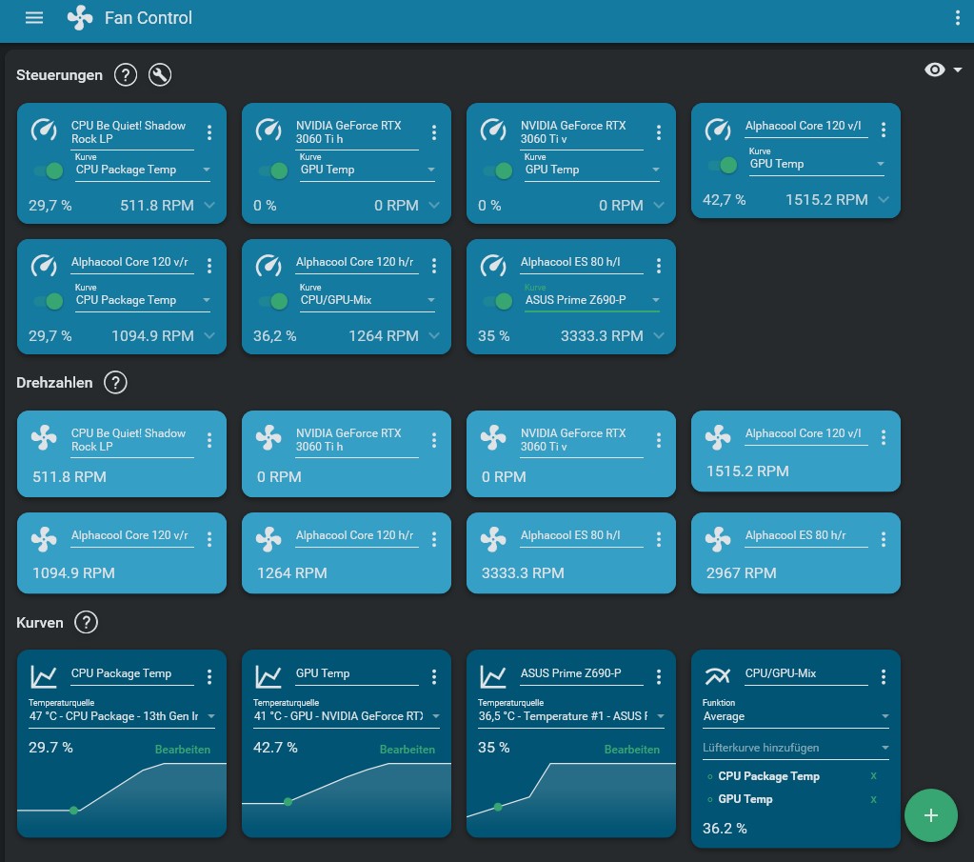Toggle the CPU Be Quiet! Shadow Rock LP control switch
This screenshot has height=862, width=974.
pyautogui.click(x=49, y=170)
